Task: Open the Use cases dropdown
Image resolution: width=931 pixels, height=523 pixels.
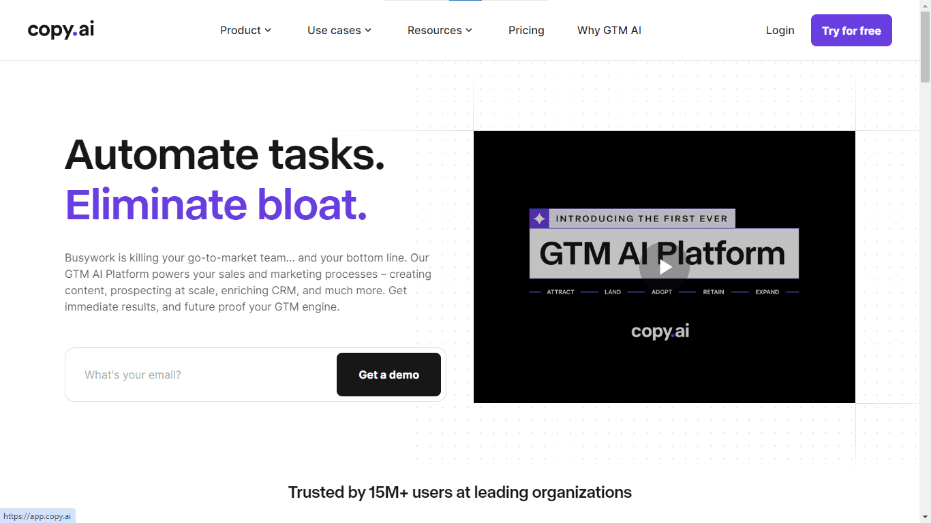Action: 339,30
